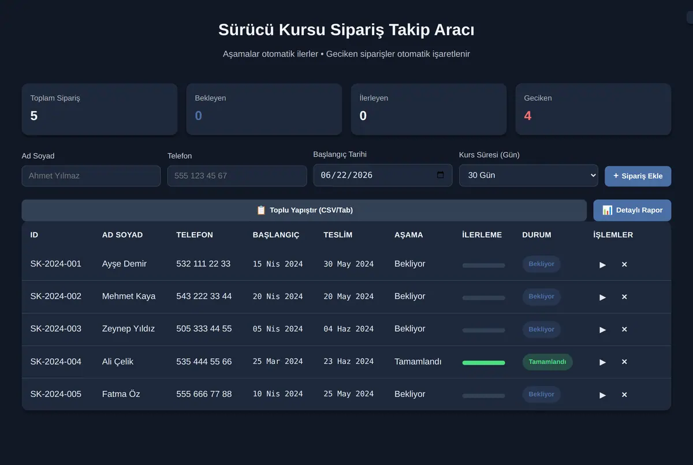Viewport: 693px width, 465px height.
Task: Click phone number 532 111 22 33
Action: [203, 264]
